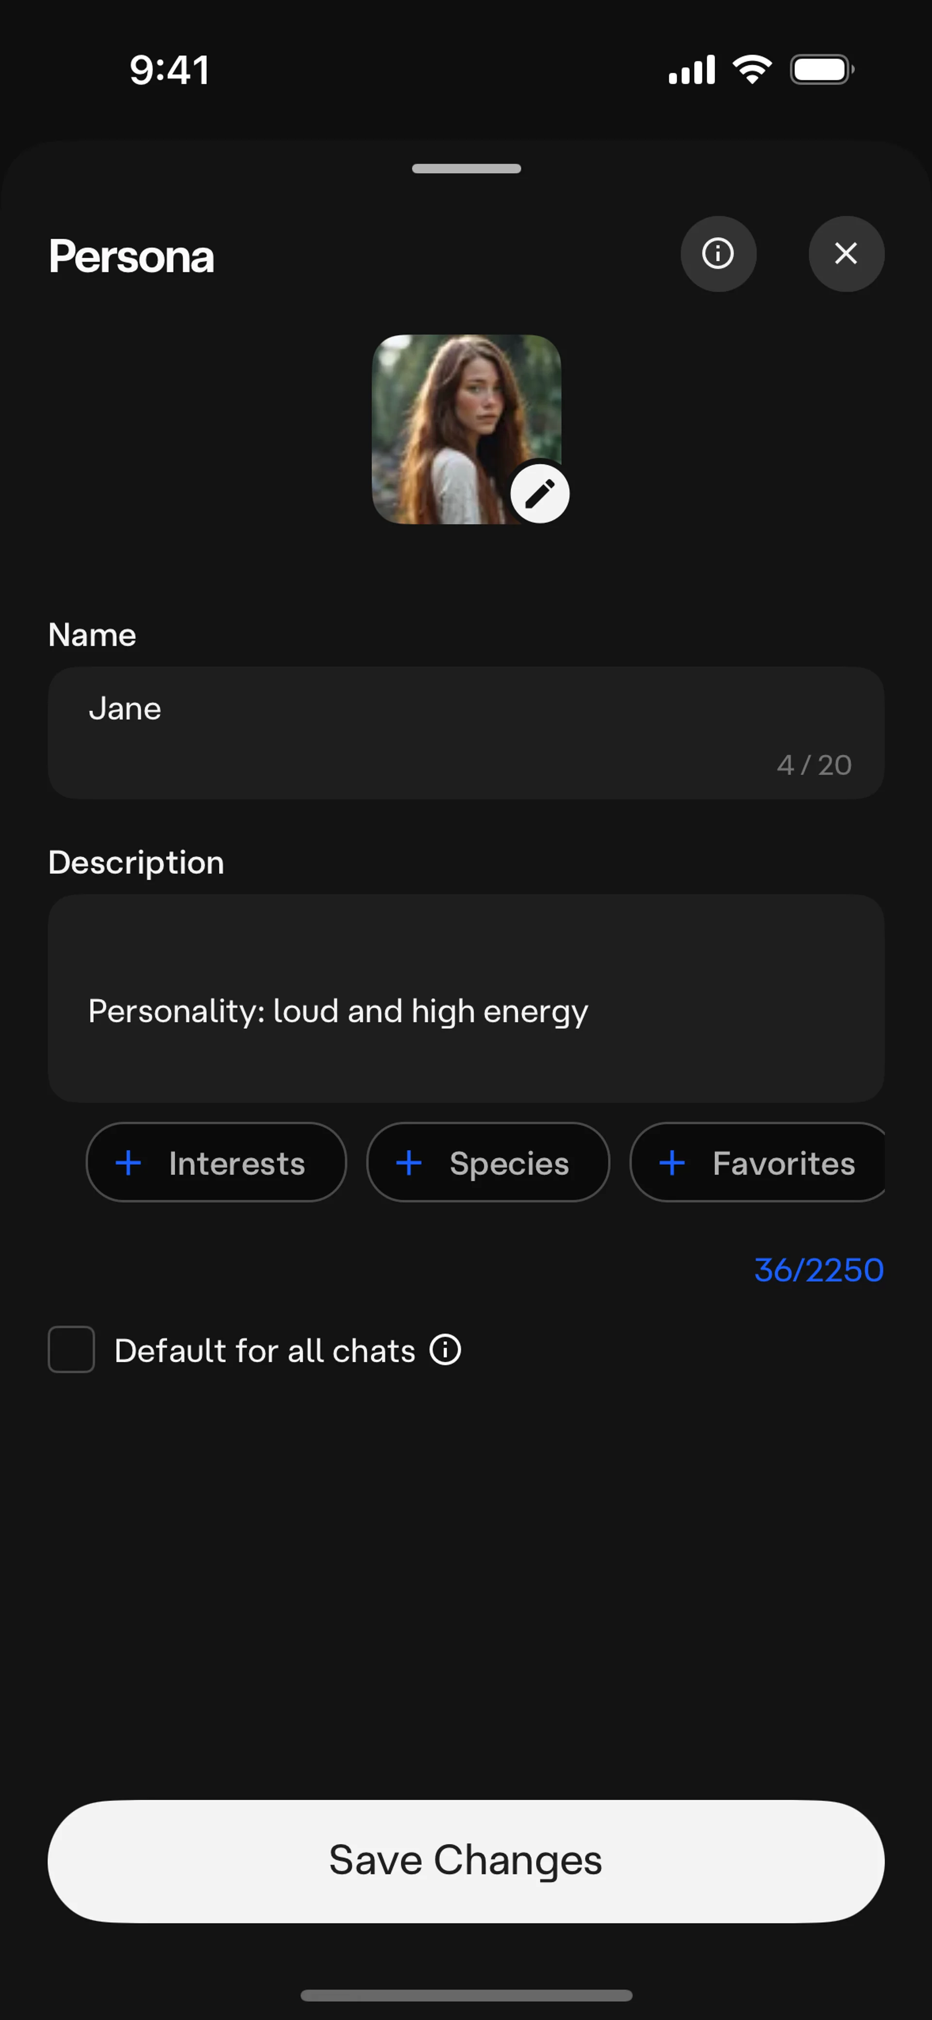The width and height of the screenshot is (932, 2020).
Task: Tap the plus icon on Interests chip
Action: [129, 1162]
